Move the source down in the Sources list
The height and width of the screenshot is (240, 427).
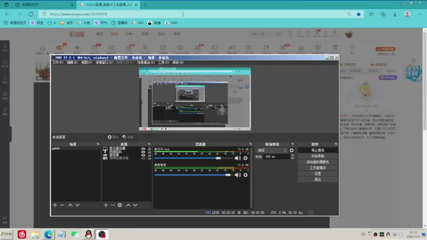pyautogui.click(x=136, y=205)
